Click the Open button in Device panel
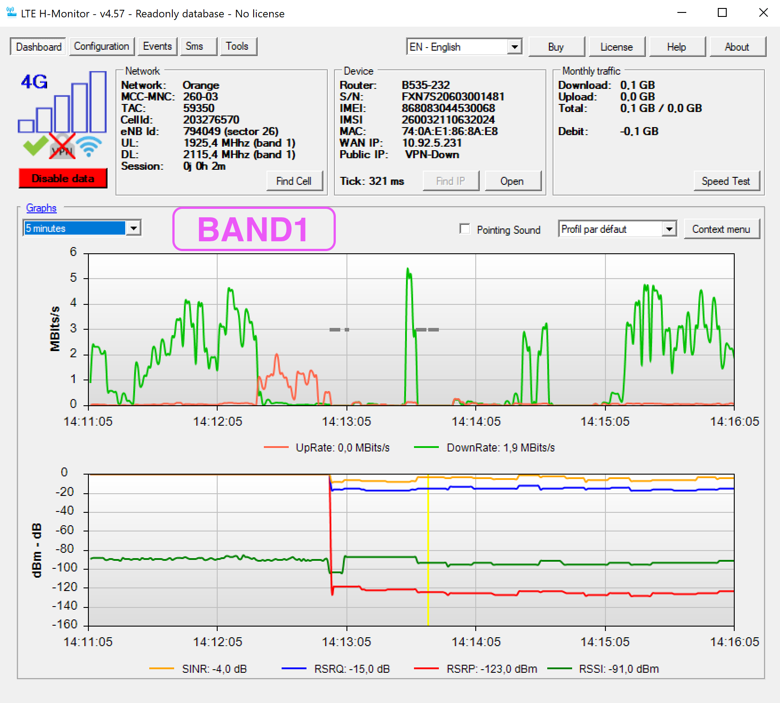 (513, 181)
